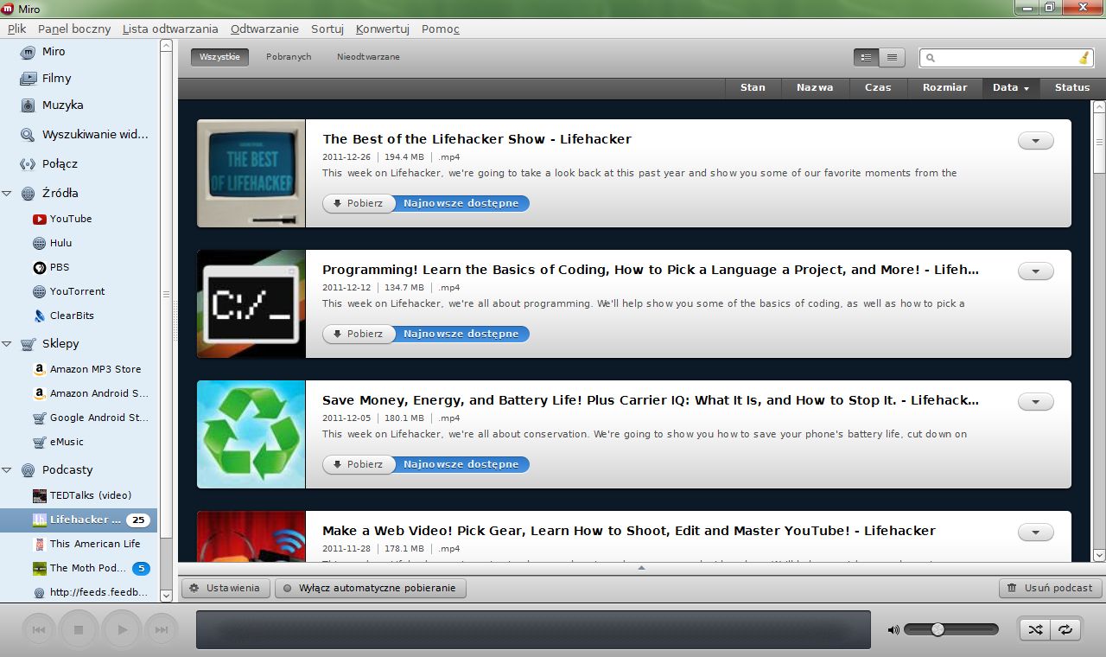Start playback with Play button
This screenshot has height=657, width=1106.
(x=122, y=630)
